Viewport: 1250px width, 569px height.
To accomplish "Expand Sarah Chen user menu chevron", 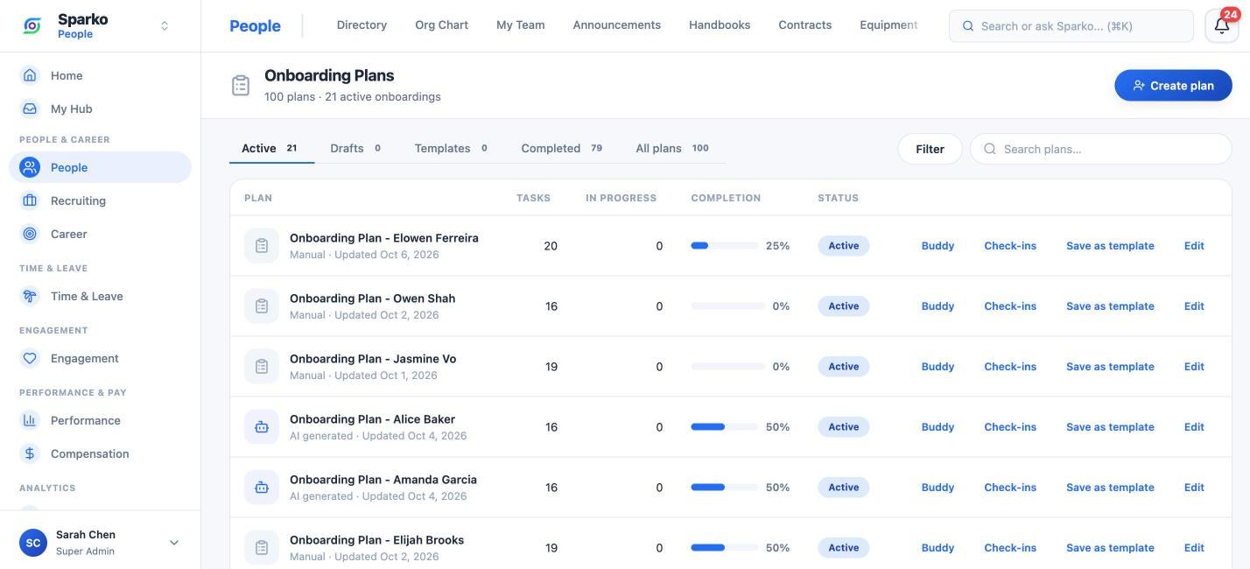I will click(174, 543).
